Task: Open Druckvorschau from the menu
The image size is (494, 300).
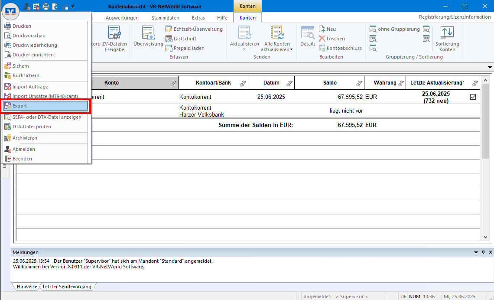Action: 45,36
